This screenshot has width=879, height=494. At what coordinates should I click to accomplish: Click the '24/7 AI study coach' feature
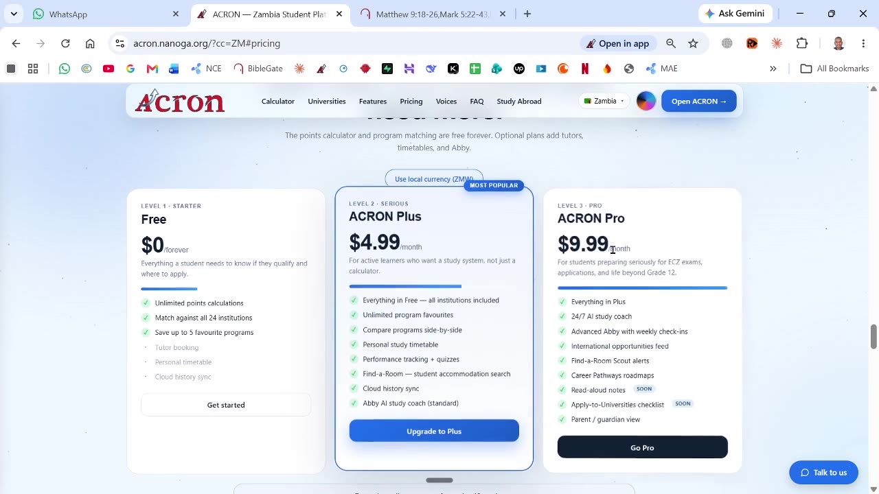pos(602,316)
